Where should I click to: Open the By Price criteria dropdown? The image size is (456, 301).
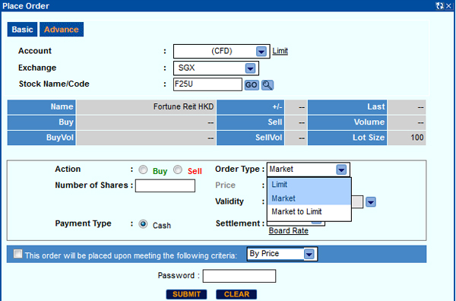[282, 254]
